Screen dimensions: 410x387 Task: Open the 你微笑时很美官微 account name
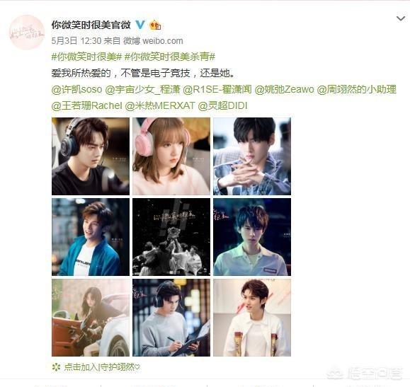91,25
